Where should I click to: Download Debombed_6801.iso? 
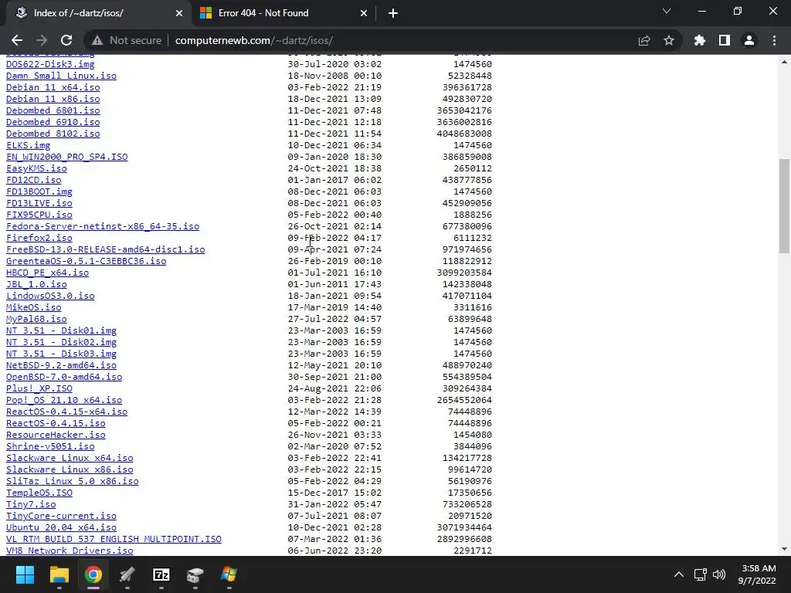[53, 110]
